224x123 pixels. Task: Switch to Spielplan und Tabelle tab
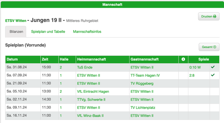48,32
